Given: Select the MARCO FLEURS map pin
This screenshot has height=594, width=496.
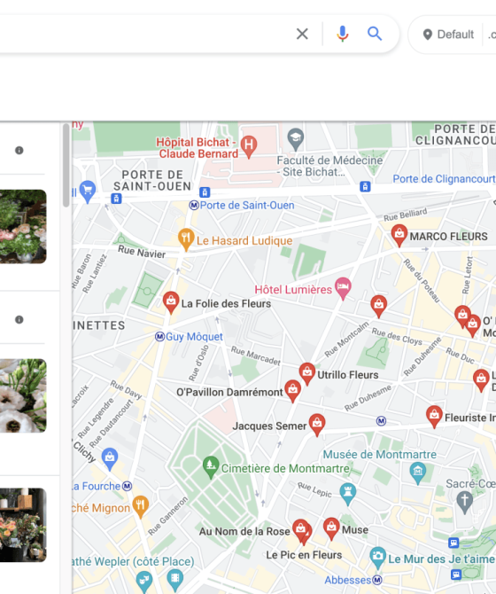Looking at the screenshot, I should tap(399, 235).
